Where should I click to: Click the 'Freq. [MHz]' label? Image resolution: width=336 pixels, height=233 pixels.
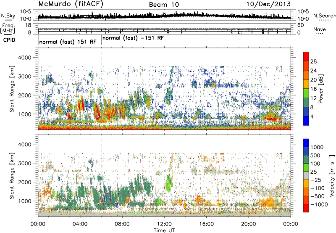(8, 28)
